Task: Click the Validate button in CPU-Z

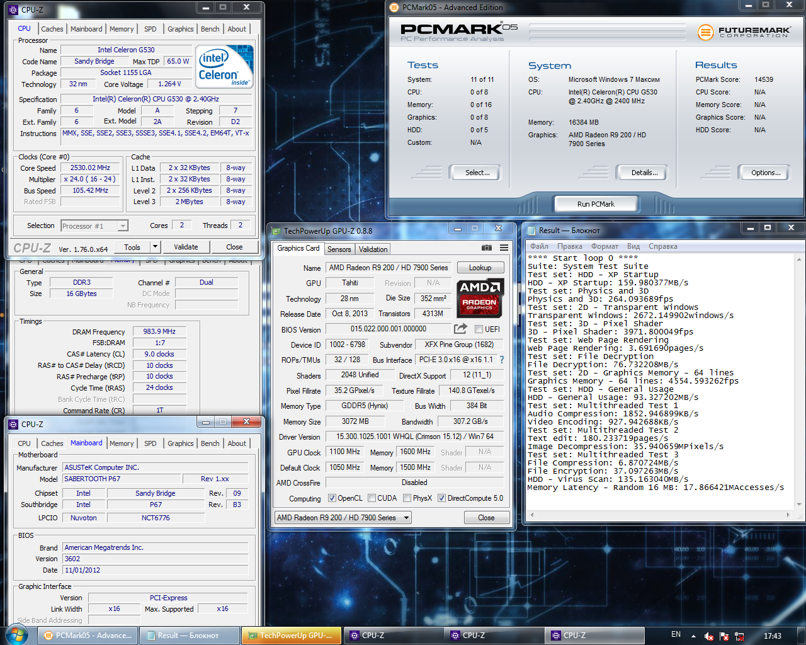Action: 186,247
